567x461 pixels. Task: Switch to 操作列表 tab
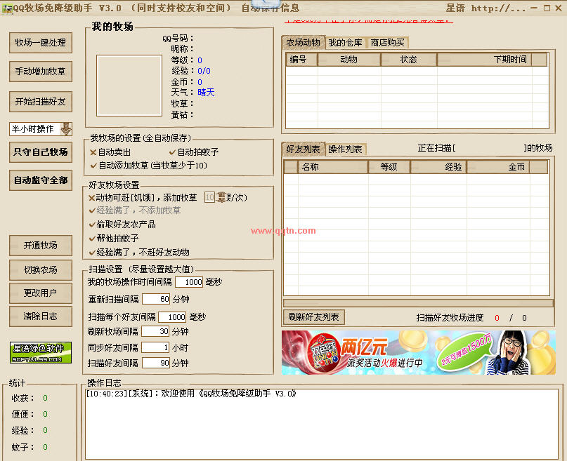click(346, 149)
